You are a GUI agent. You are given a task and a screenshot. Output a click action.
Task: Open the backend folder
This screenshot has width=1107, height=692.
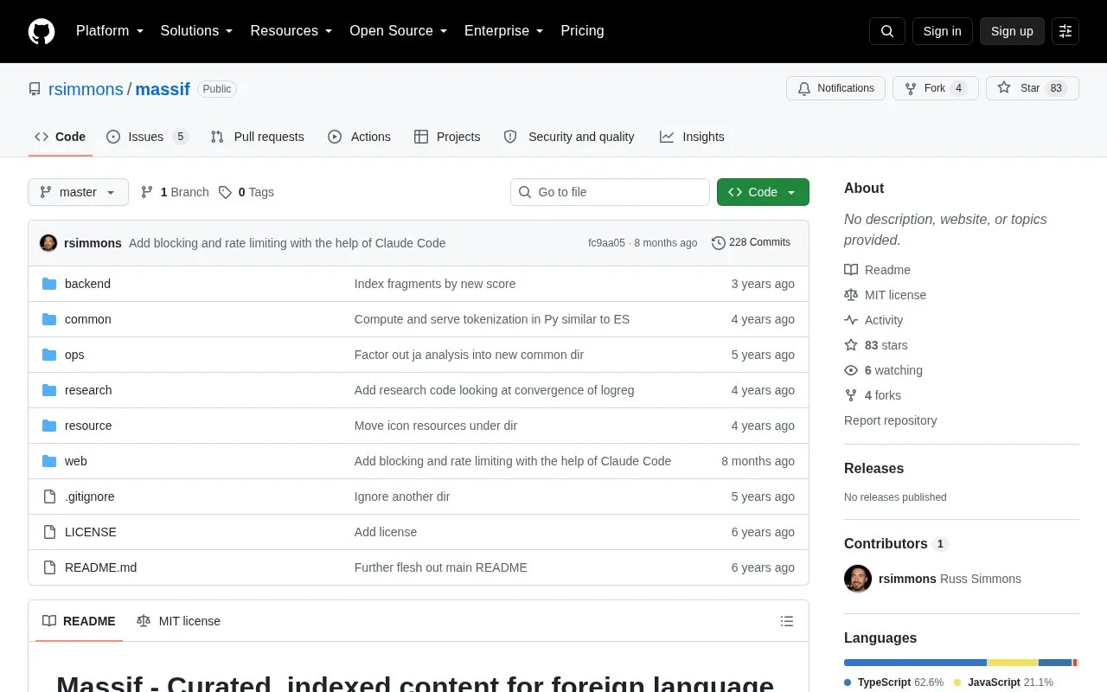[87, 284]
